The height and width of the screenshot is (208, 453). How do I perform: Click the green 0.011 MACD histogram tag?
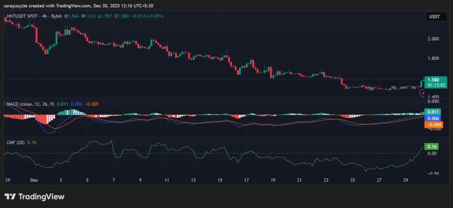[432, 112]
